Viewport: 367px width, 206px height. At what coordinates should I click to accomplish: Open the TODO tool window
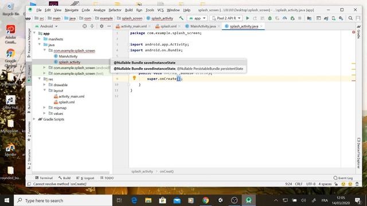coord(107,178)
